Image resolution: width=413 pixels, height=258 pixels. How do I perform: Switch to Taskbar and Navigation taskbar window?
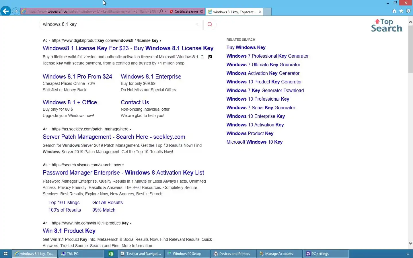[141, 254]
